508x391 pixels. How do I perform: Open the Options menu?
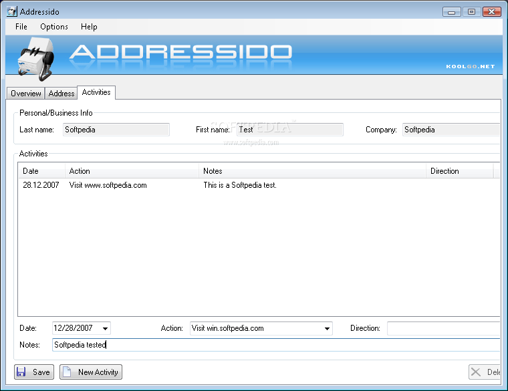[x=54, y=27]
